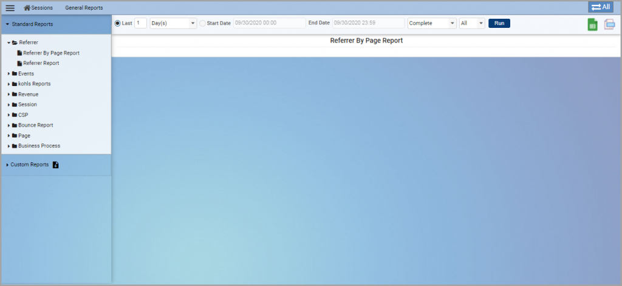Open Referrer By Page Report in tree
This screenshot has height=286, width=622.
[x=51, y=53]
